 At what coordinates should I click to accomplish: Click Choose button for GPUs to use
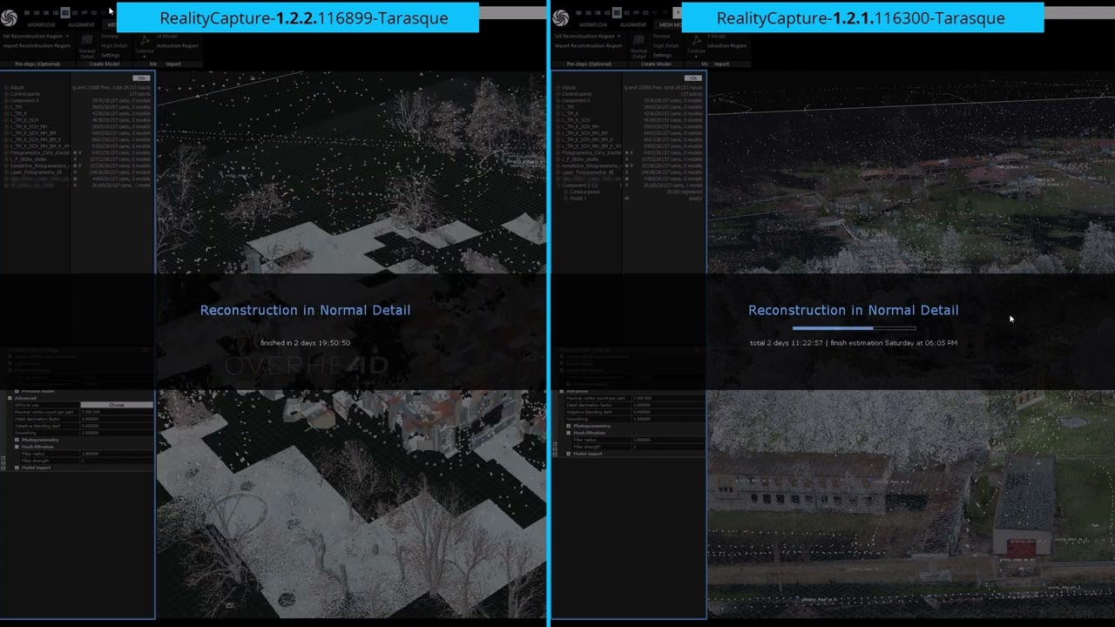click(116, 405)
